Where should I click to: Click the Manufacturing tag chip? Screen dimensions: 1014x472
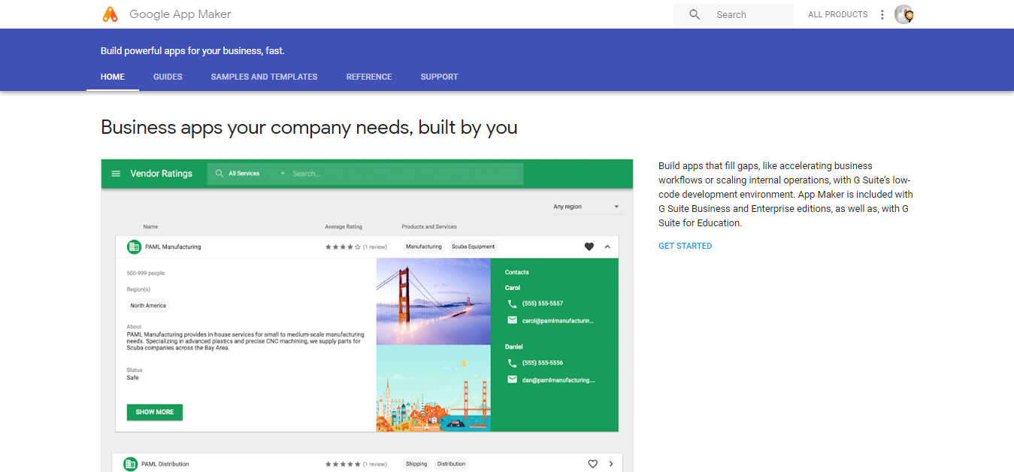click(424, 247)
